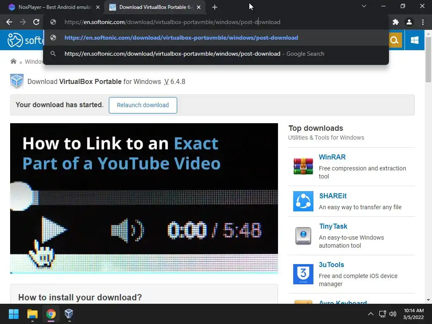Click 'Free and complete iOS device manager' text
432x324 pixels.
(358, 280)
